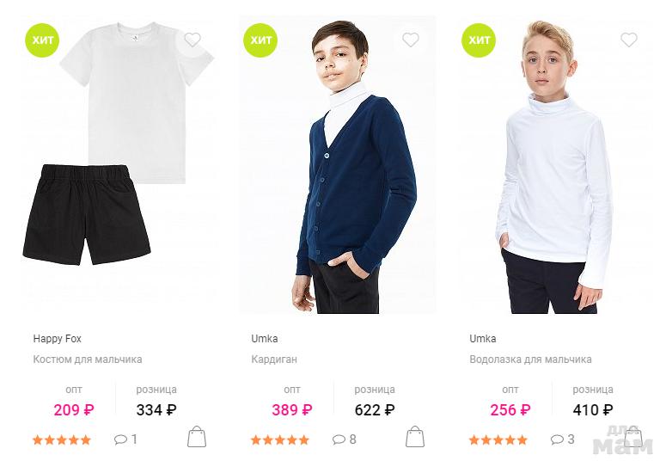Toggle favorite heart on Umka cardigan

411,40
